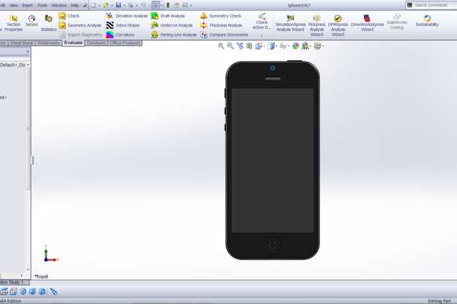Toggle Curvature display
457x304 pixels.
click(120, 34)
